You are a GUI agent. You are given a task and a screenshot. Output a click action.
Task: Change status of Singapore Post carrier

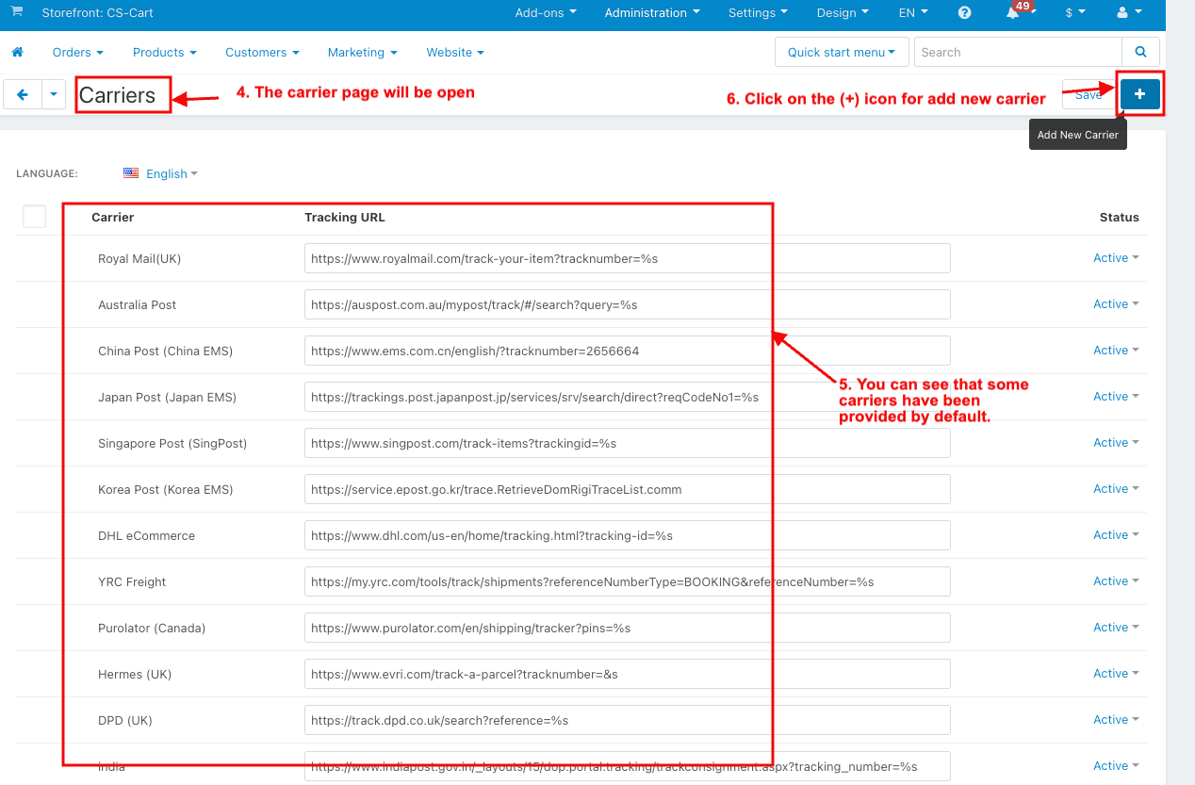pyautogui.click(x=1116, y=443)
